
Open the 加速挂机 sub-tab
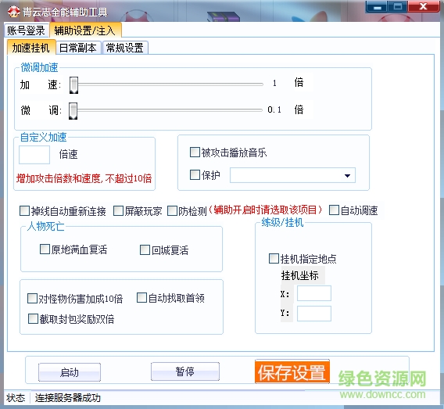pyautogui.click(x=30, y=48)
